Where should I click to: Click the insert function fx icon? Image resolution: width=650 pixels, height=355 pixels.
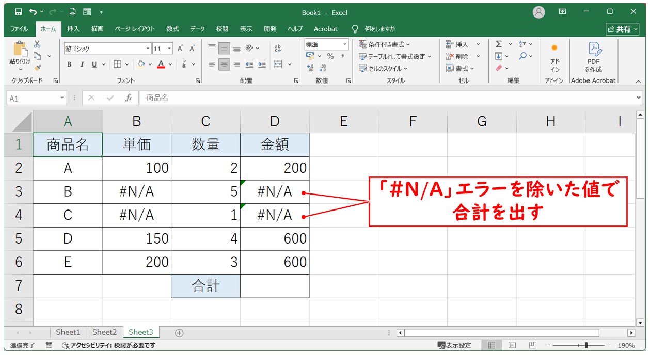129,98
